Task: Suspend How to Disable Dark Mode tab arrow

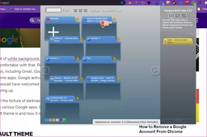Action: (114, 19)
